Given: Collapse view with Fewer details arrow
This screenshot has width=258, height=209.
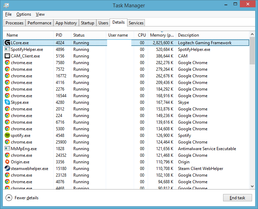Looking at the screenshot, I should [x=9, y=198].
